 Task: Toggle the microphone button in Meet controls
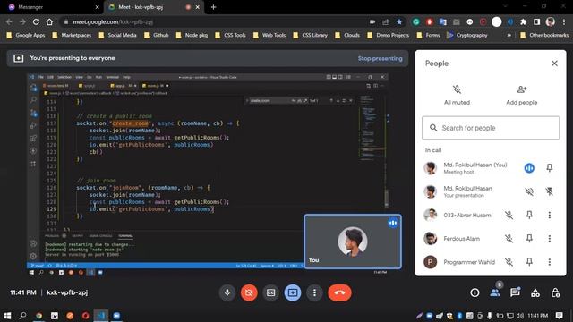point(227,292)
